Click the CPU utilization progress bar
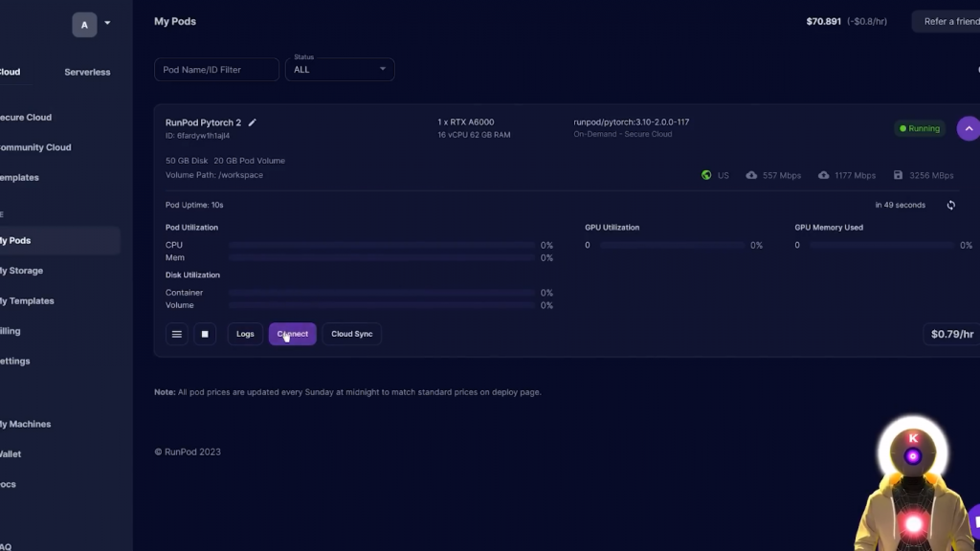This screenshot has height=551, width=980. (381, 245)
